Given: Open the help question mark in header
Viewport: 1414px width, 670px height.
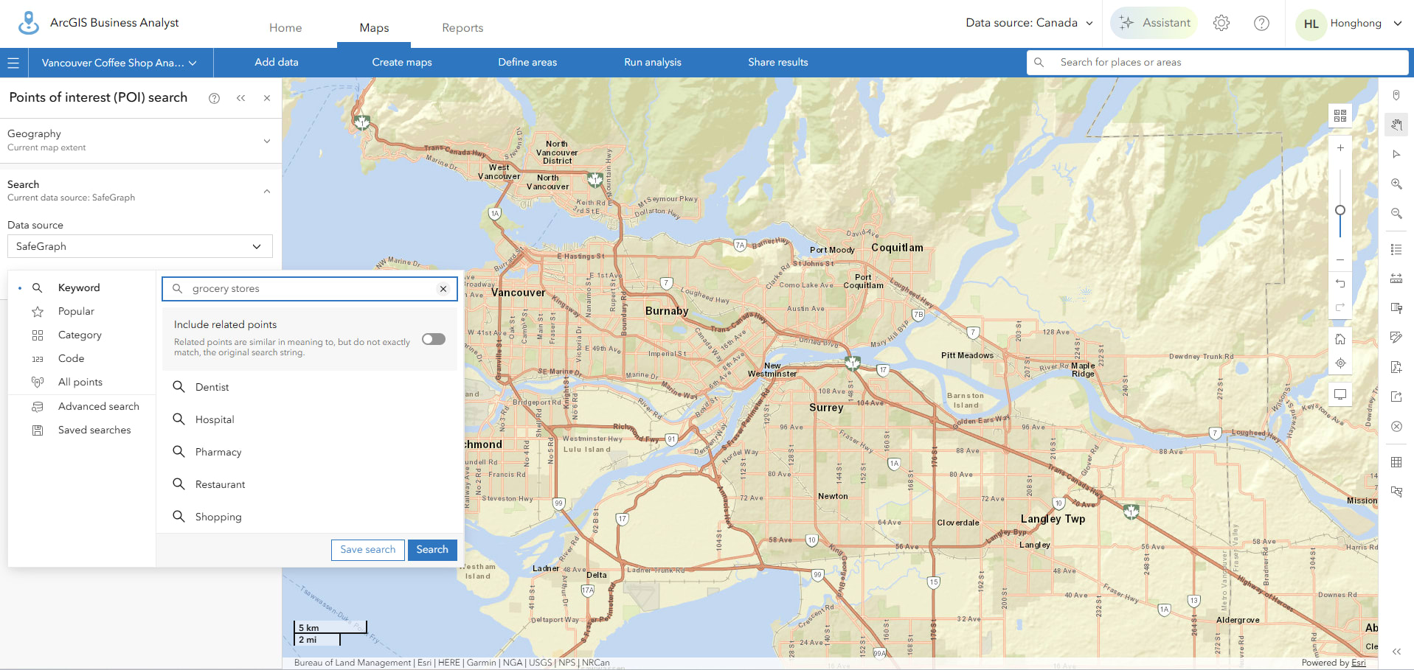Looking at the screenshot, I should [x=1261, y=23].
